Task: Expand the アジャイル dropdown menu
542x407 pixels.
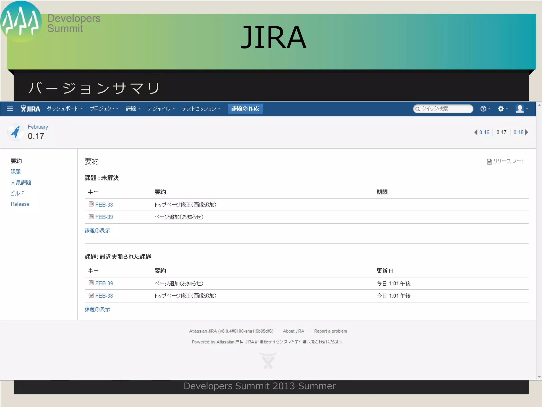Action: pos(161,109)
